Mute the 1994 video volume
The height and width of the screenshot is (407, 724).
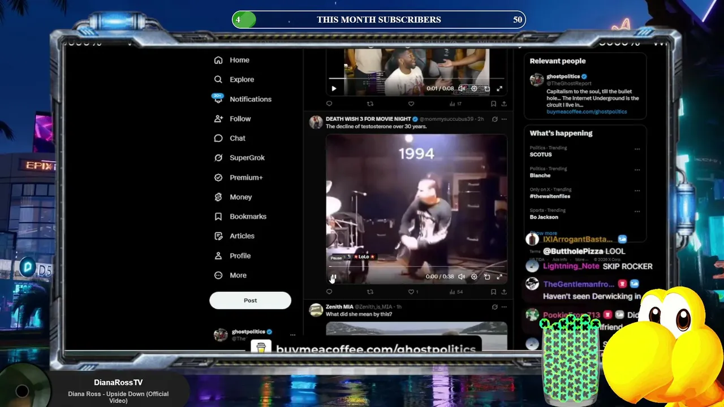(462, 276)
